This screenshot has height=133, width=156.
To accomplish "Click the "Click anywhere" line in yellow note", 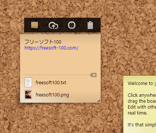I will [142, 95].
